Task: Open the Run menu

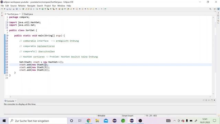Action: pos(54,6)
